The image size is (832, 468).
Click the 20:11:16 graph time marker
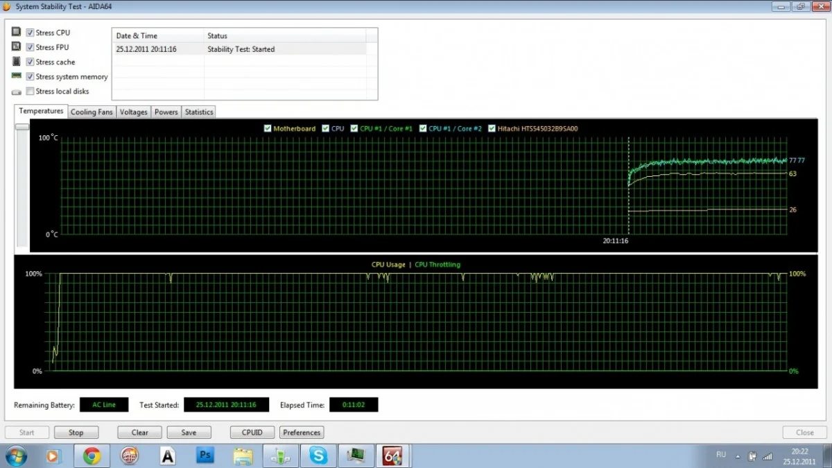pos(615,241)
